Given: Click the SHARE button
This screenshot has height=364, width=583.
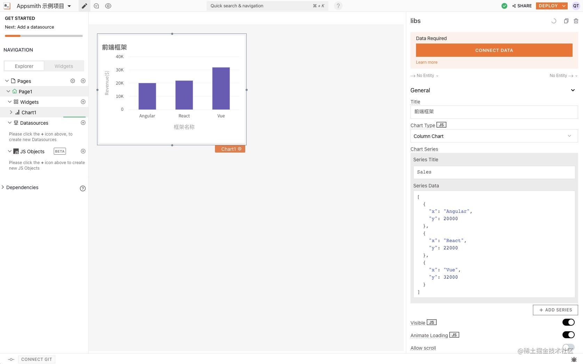Looking at the screenshot, I should click(x=522, y=6).
